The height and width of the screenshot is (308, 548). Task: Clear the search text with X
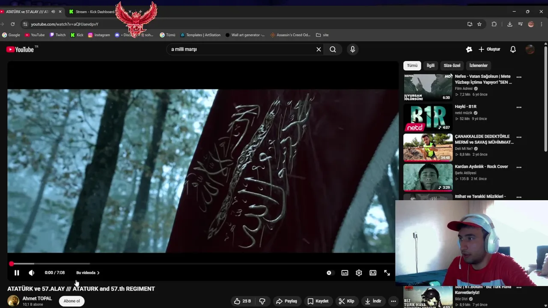319,49
